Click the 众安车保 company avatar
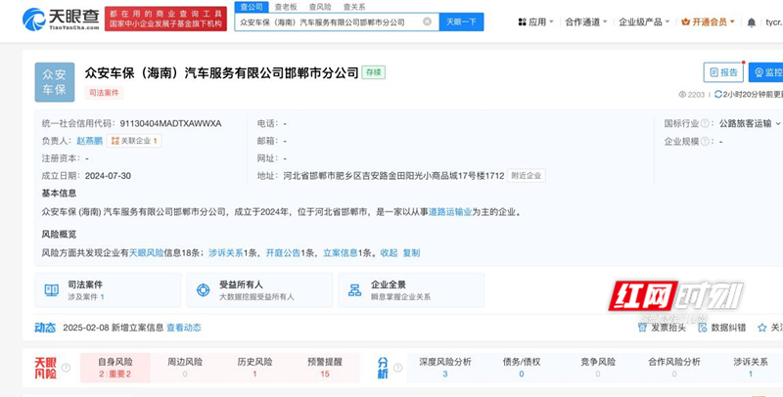 coord(55,82)
